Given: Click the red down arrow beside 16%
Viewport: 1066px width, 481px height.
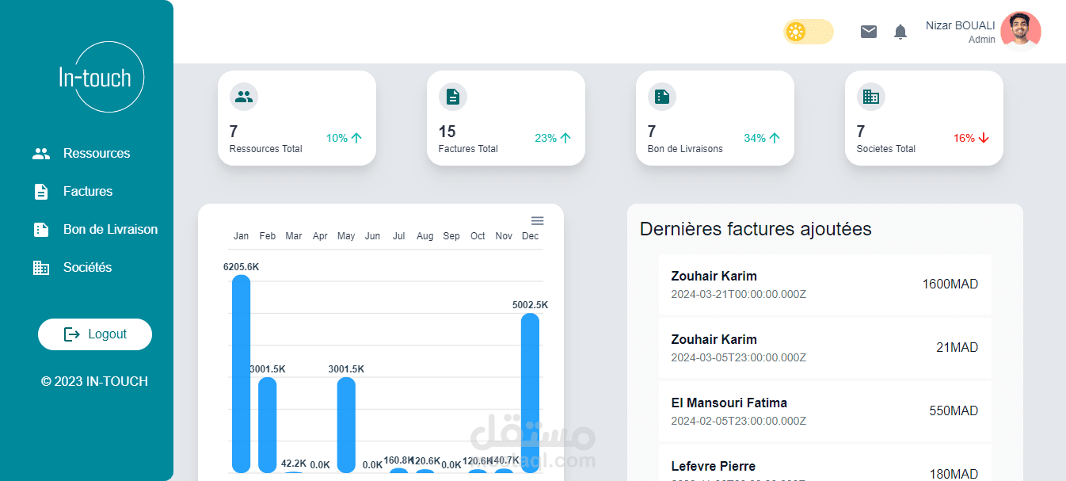Looking at the screenshot, I should click(984, 138).
